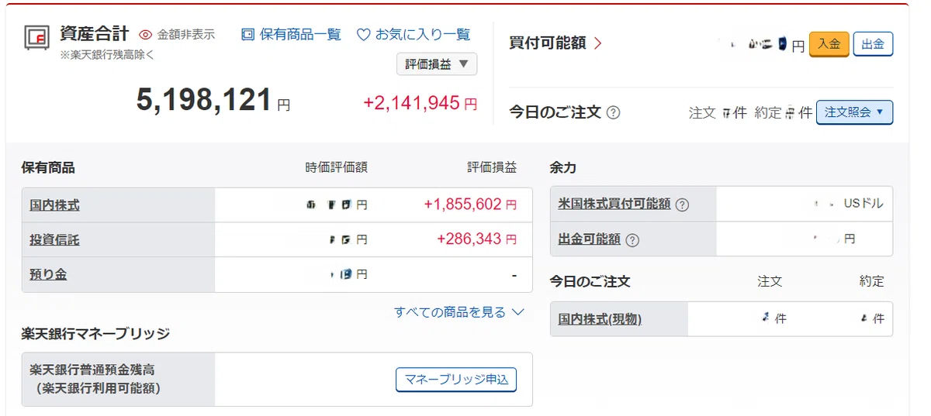Open the 投資信託 holdings link
Screen dimensions: 931x416
[54, 240]
